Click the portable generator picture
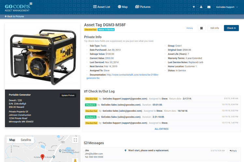This screenshot has width=244, height=162. coord(42,56)
